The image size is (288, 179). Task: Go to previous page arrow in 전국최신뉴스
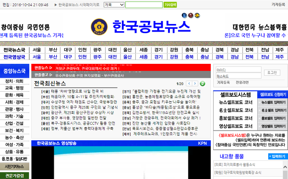pos(189,84)
